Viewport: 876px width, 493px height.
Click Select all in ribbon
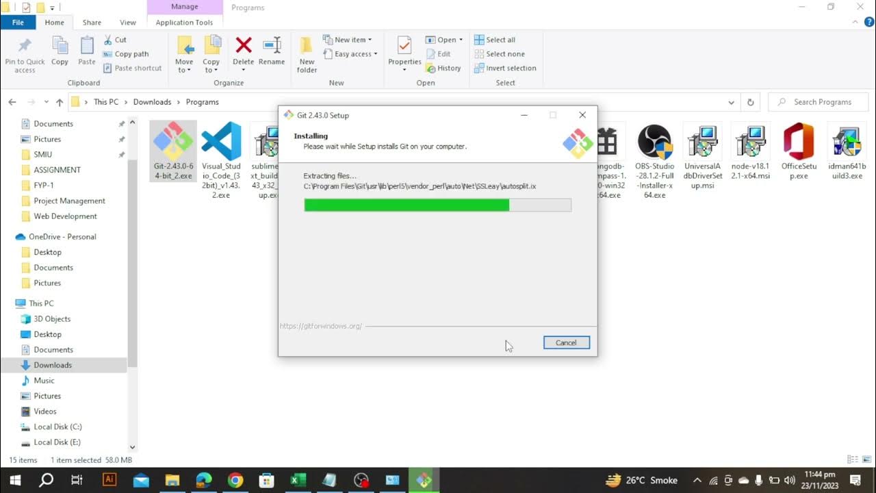(x=495, y=40)
